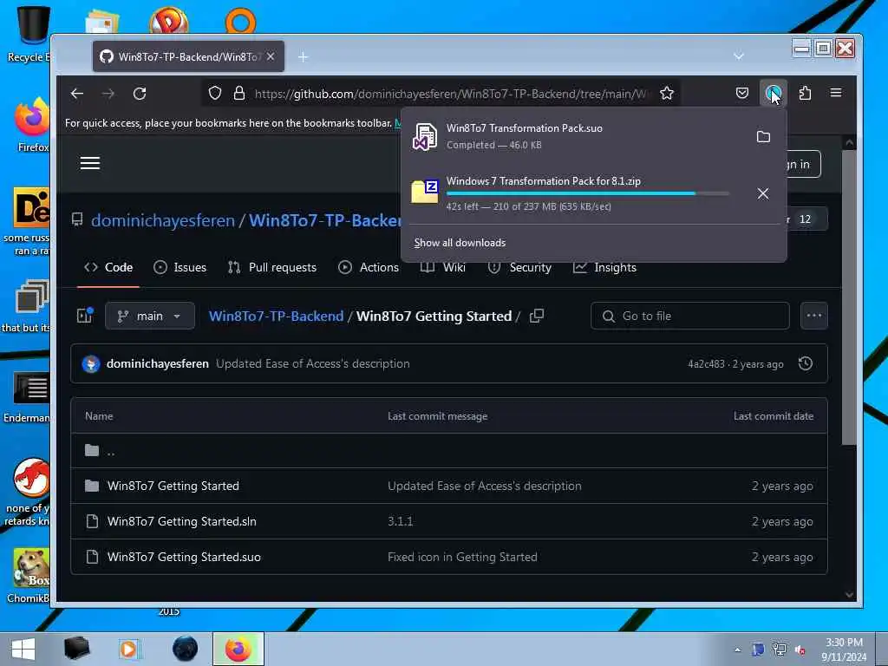Click the site padlock security icon
This screenshot has width=888, height=666.
pos(239,93)
